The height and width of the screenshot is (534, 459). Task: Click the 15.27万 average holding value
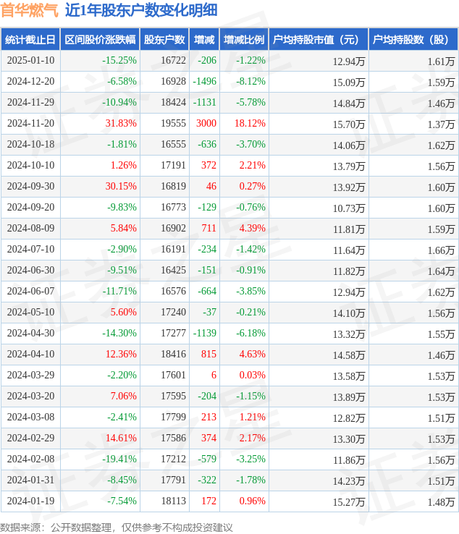click(x=349, y=501)
